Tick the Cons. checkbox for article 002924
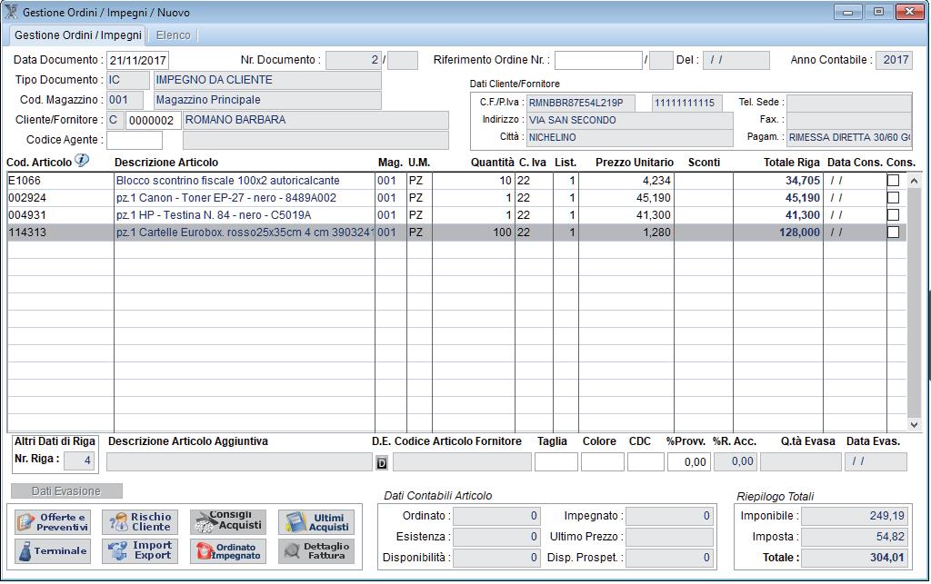Image resolution: width=931 pixels, height=584 pixels. pyautogui.click(x=893, y=197)
